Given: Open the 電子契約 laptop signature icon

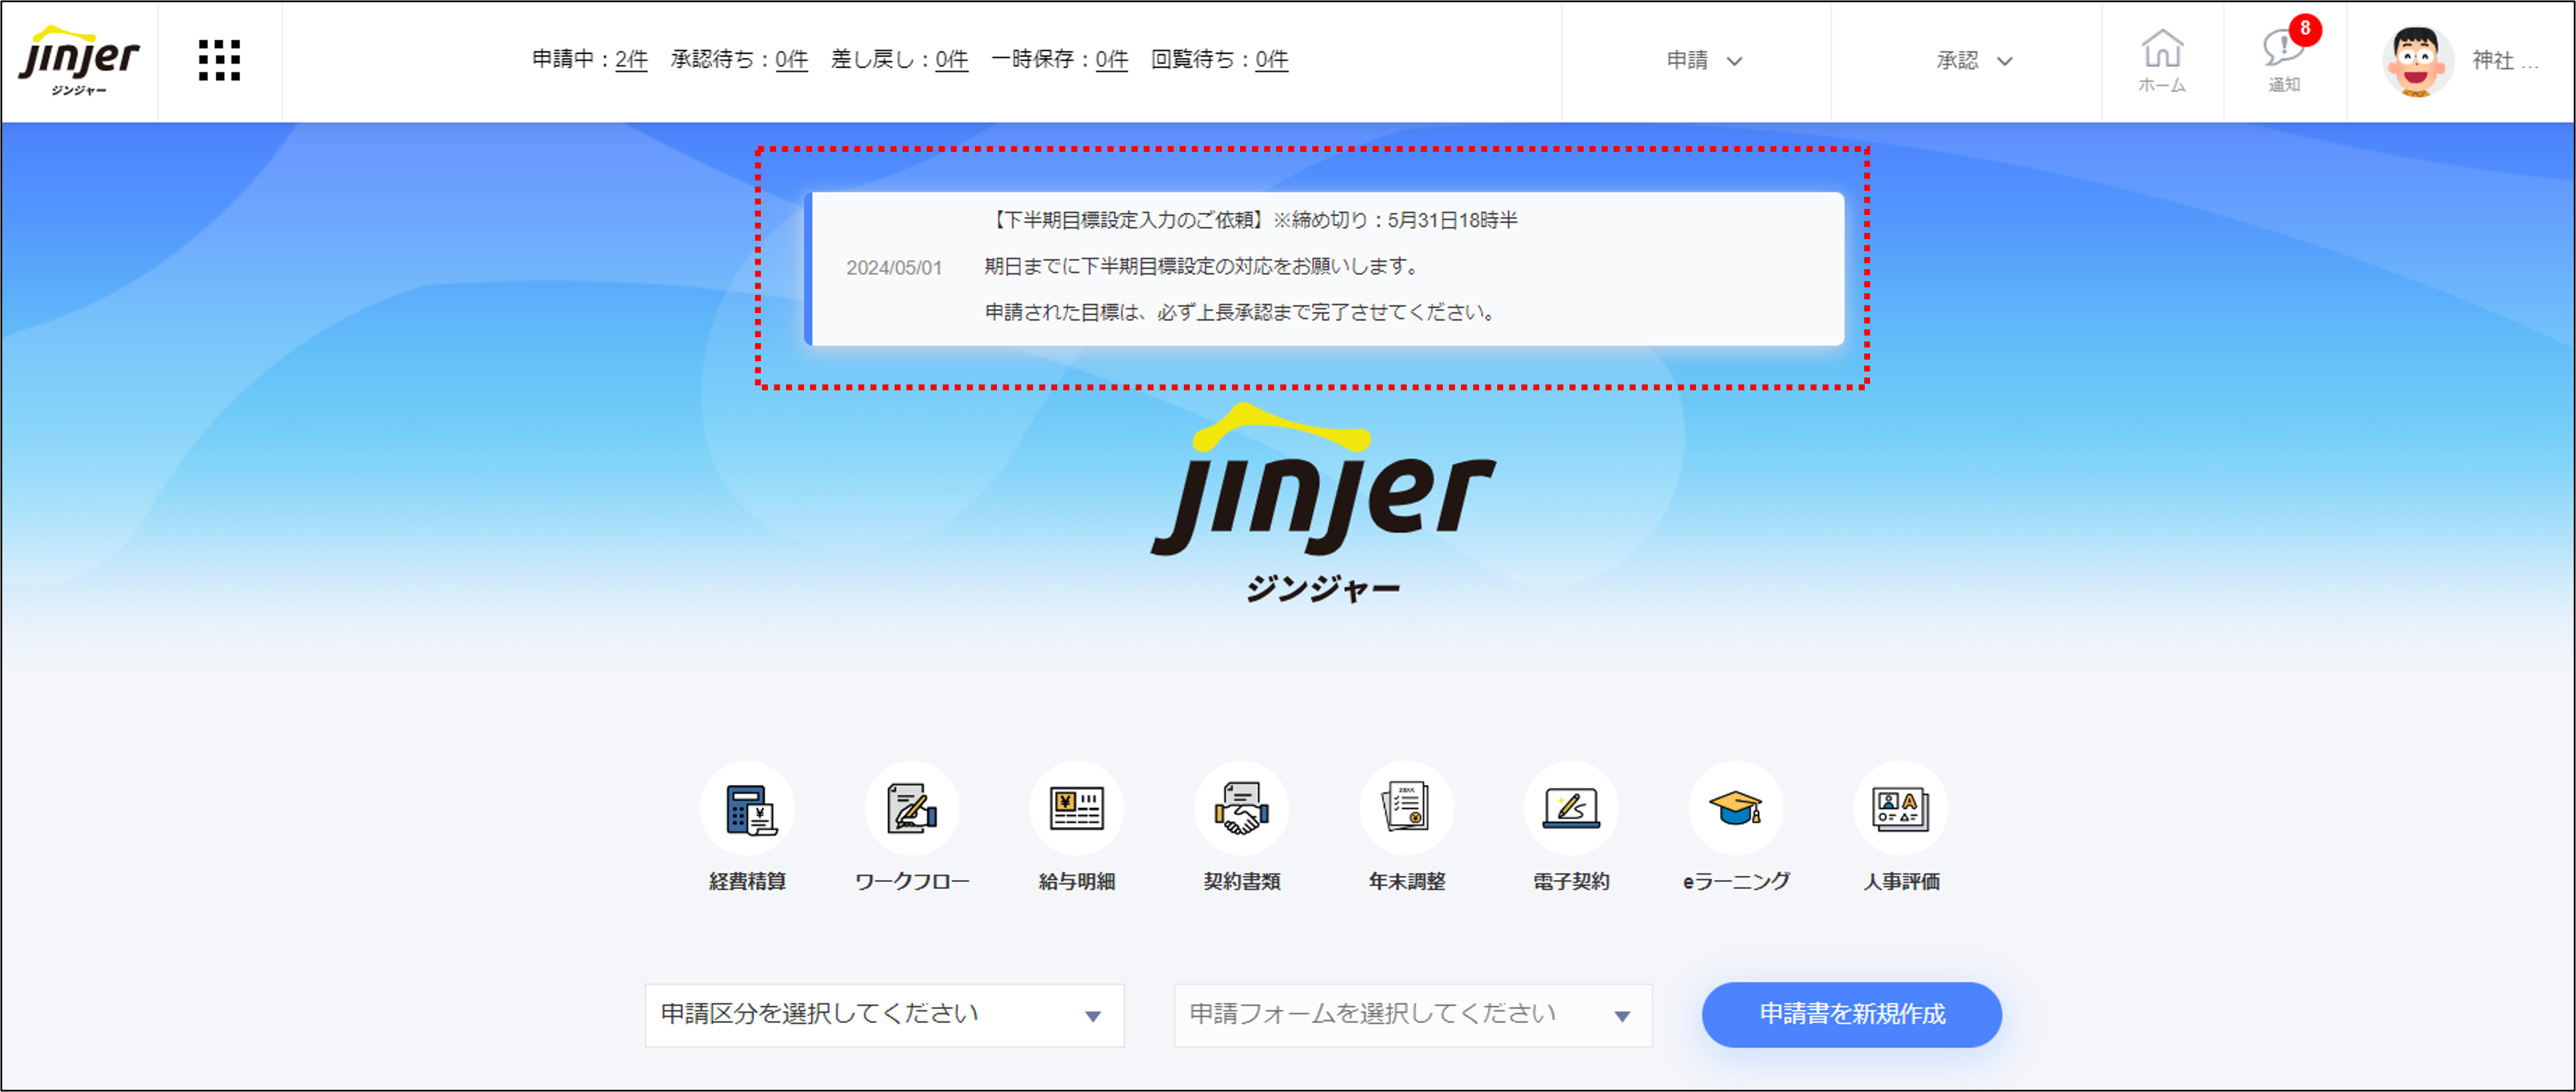Looking at the screenshot, I should (1572, 808).
